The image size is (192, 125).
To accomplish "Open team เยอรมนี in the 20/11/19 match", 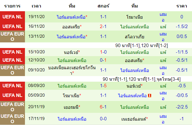I will (x=72, y=107).
